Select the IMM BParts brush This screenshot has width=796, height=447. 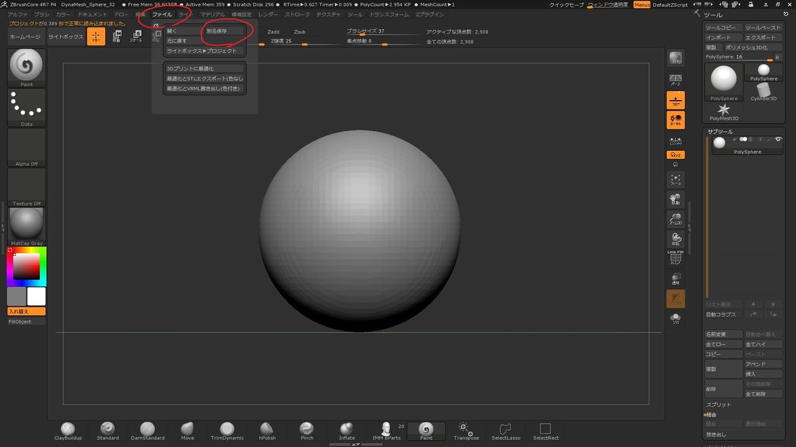(386, 431)
